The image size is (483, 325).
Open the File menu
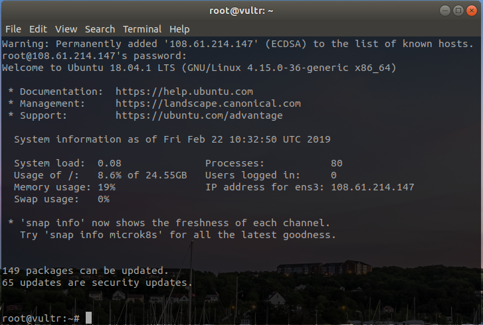point(13,29)
